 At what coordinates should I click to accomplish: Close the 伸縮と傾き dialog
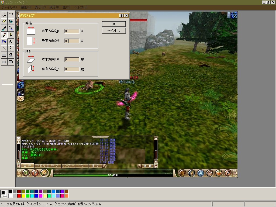click(126, 15)
